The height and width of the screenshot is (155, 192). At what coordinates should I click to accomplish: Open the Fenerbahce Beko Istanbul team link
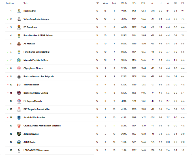[37, 52]
